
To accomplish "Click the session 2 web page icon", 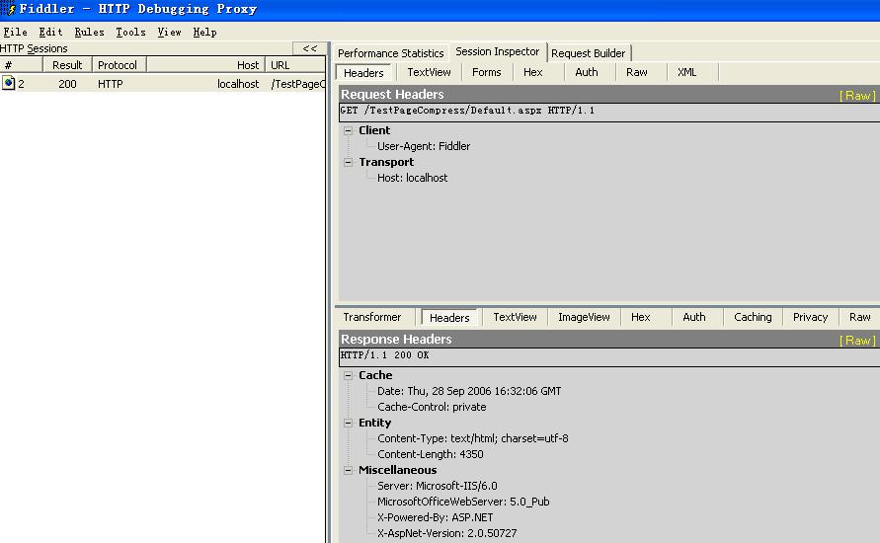I will coord(9,84).
